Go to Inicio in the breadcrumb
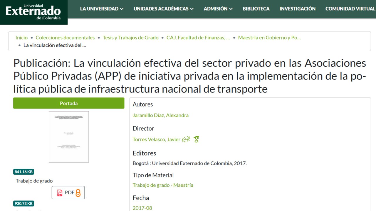Viewport: 376px width, 211px height. tap(21, 38)
